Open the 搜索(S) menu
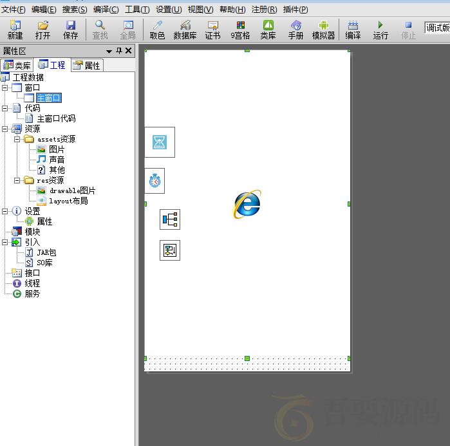Image resolution: width=450 pixels, height=446 pixels. 75,10
